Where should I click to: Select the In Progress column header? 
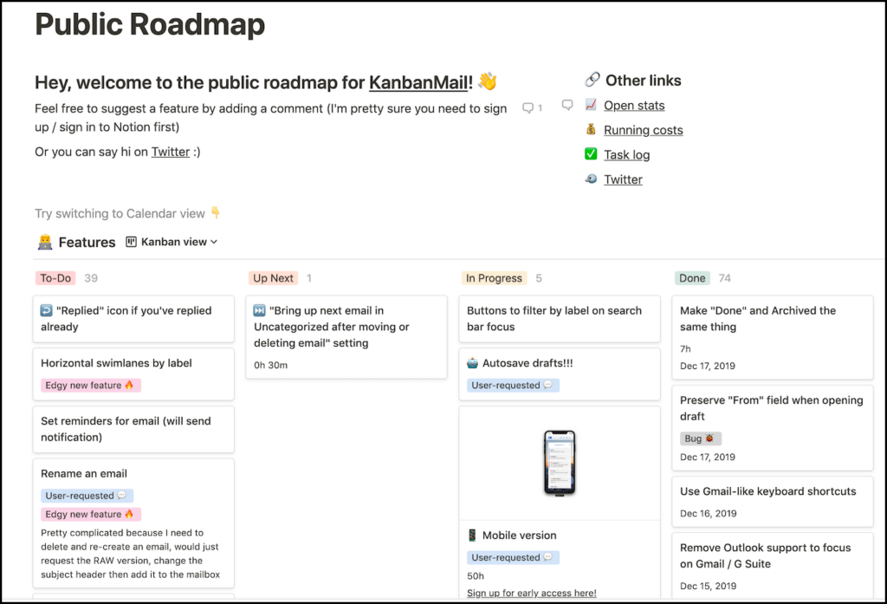tap(494, 278)
